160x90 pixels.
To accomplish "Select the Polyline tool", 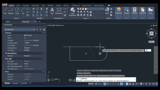I will pos(10,11).
